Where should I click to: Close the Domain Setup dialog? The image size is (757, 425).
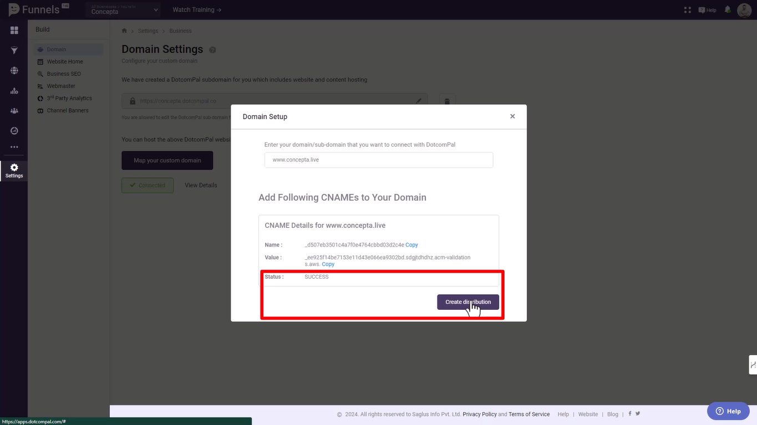tap(512, 116)
